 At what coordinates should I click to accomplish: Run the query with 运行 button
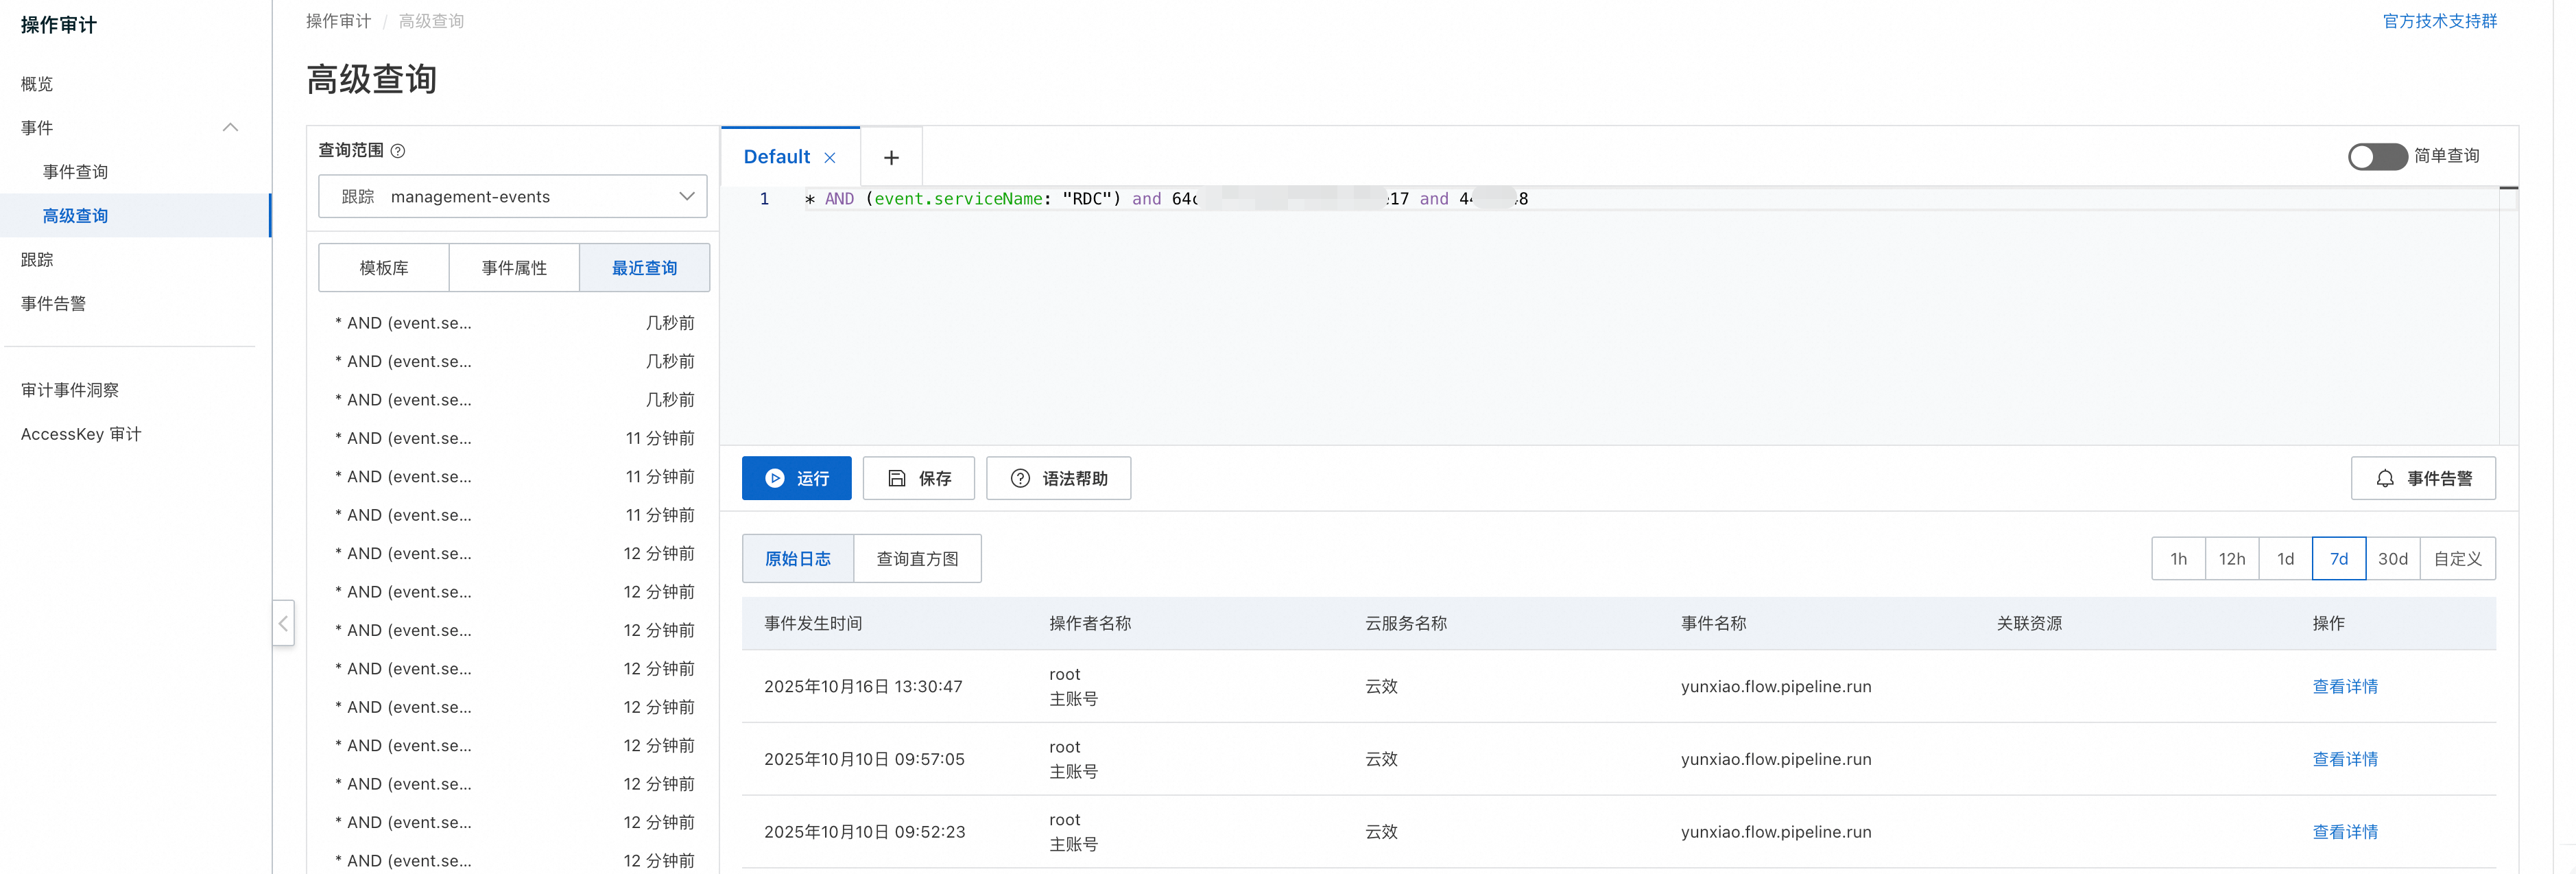796,478
